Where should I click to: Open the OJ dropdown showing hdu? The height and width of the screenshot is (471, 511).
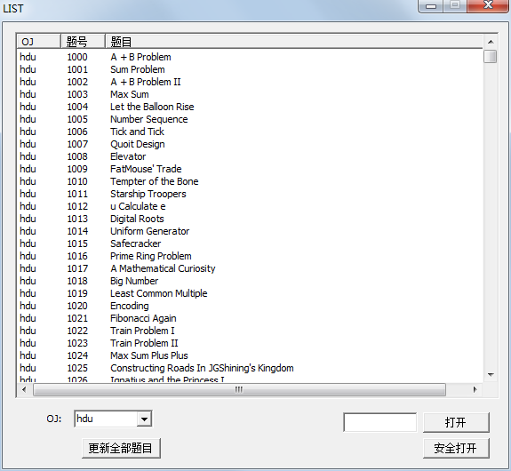[x=144, y=419]
